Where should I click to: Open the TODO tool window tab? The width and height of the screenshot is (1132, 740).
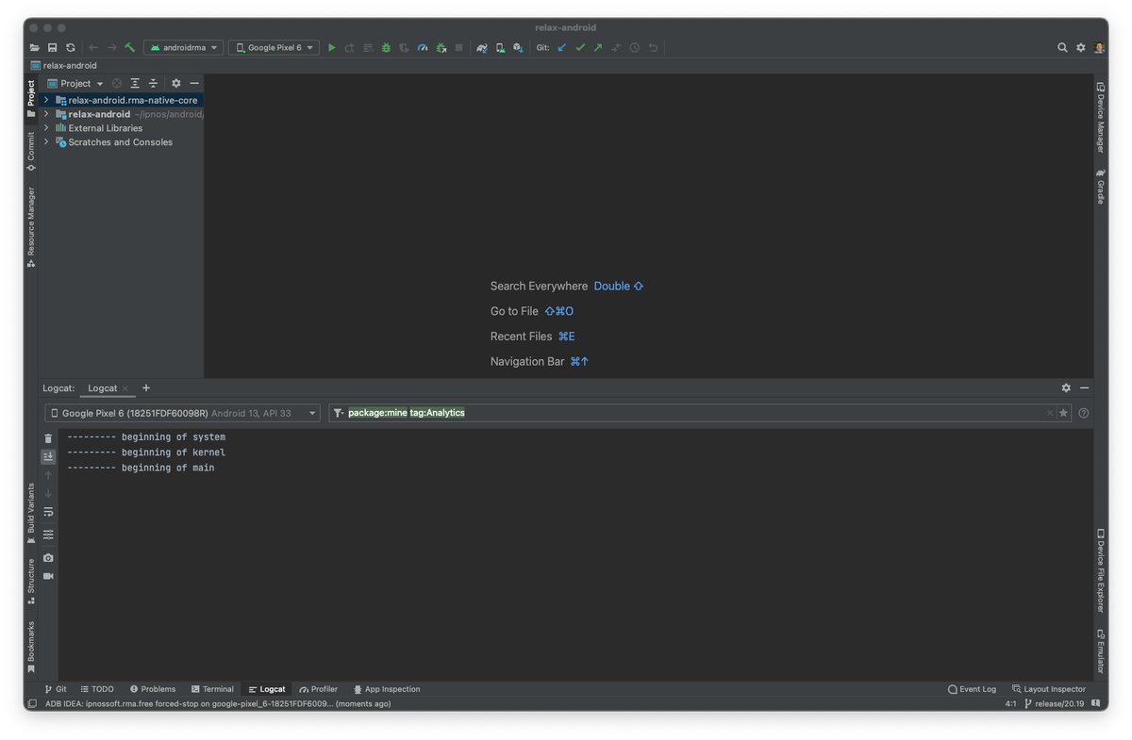[97, 689]
